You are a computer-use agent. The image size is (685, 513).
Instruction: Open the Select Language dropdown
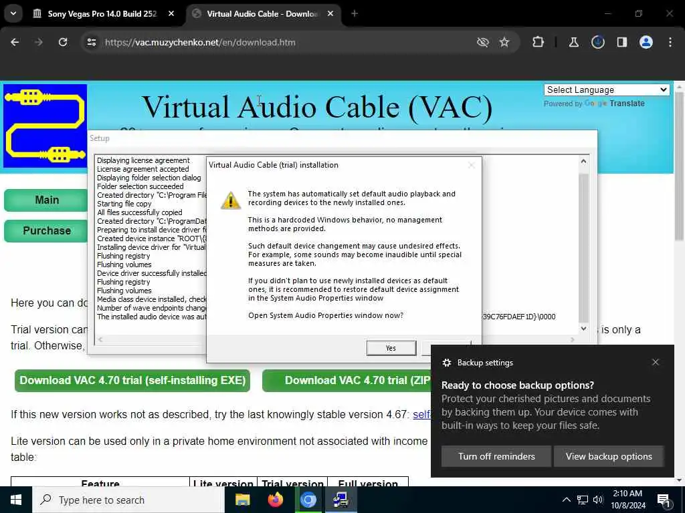pos(607,90)
